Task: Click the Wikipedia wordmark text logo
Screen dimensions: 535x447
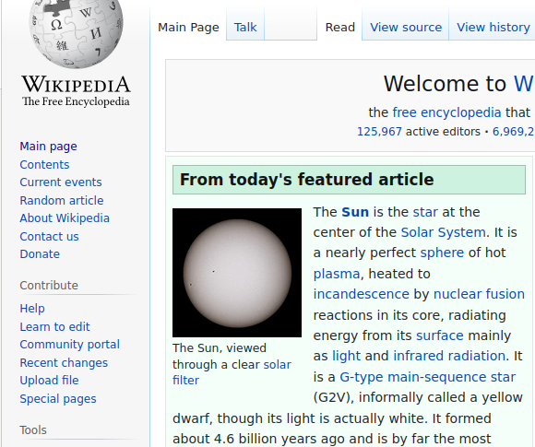Action: [x=76, y=85]
